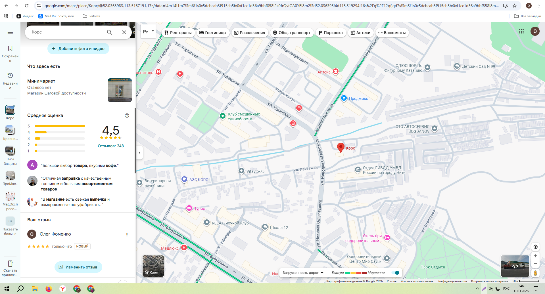Click the Edit review button
Screen dimensions: 545x294
click(78, 267)
